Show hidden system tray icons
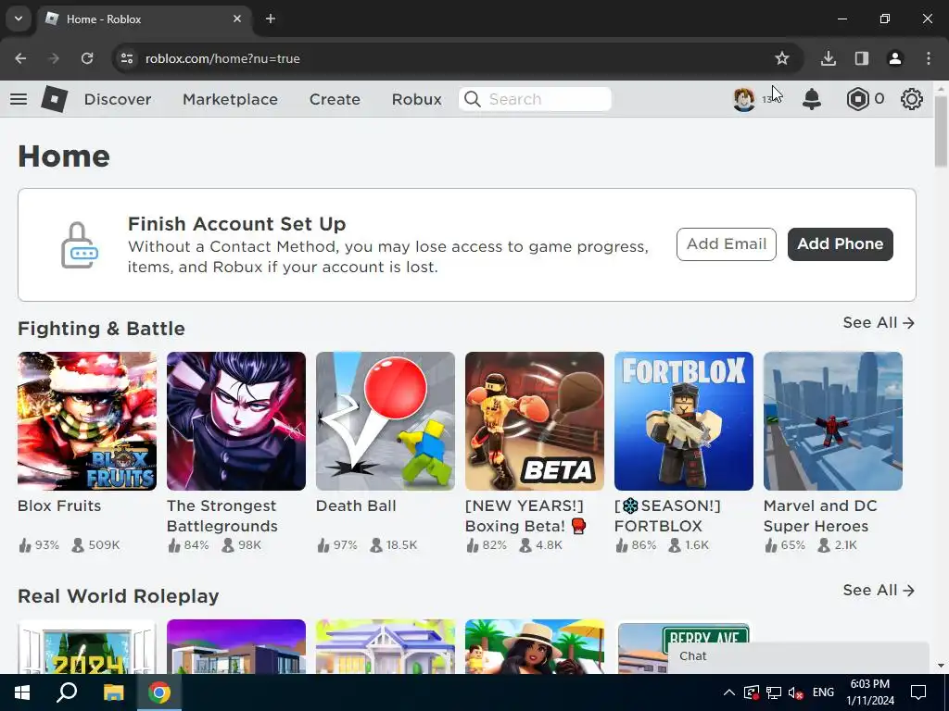 (x=729, y=692)
